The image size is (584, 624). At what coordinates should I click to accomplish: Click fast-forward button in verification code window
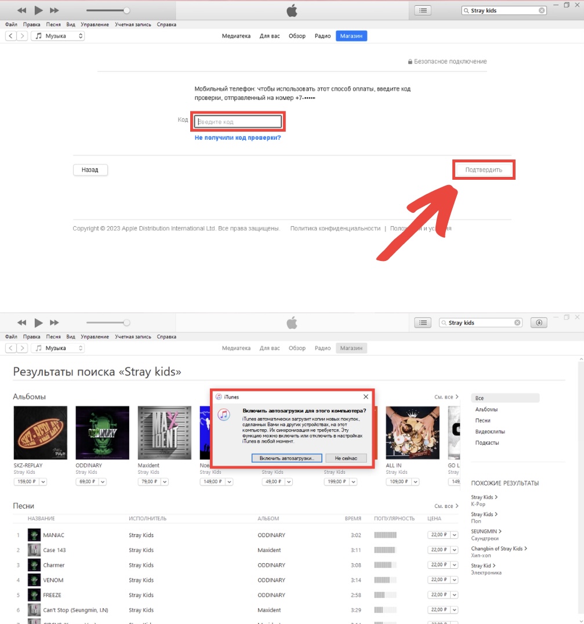55,10
